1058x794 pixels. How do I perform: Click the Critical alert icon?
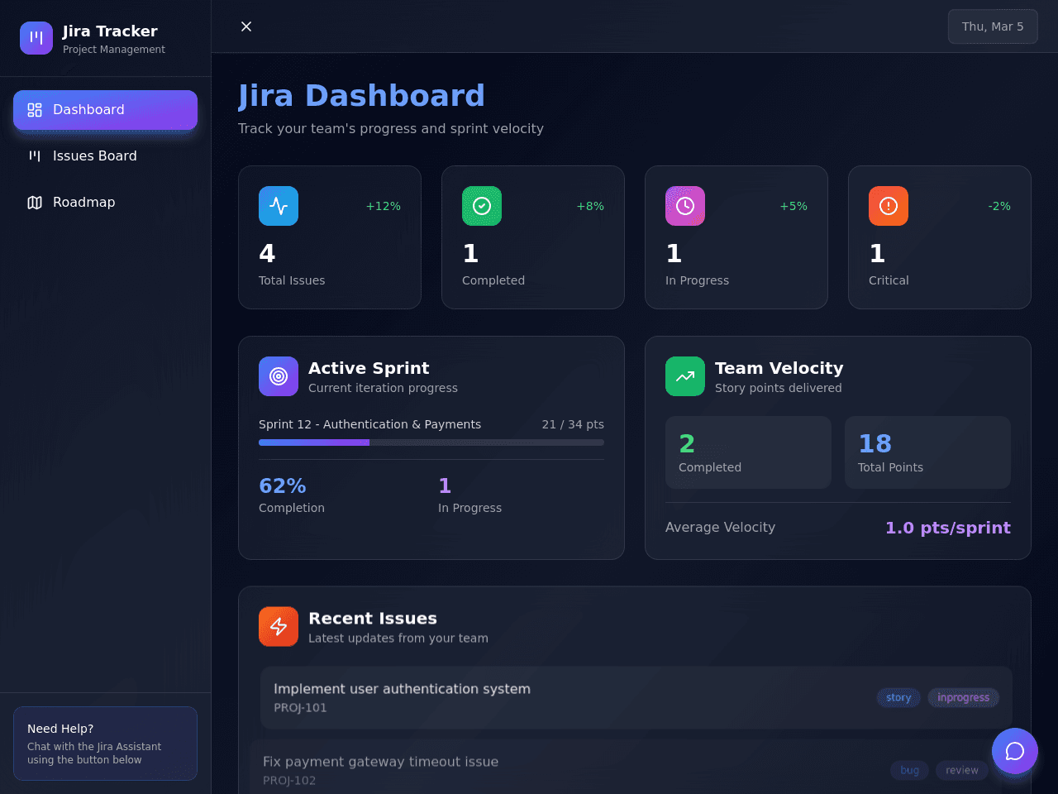coord(889,206)
